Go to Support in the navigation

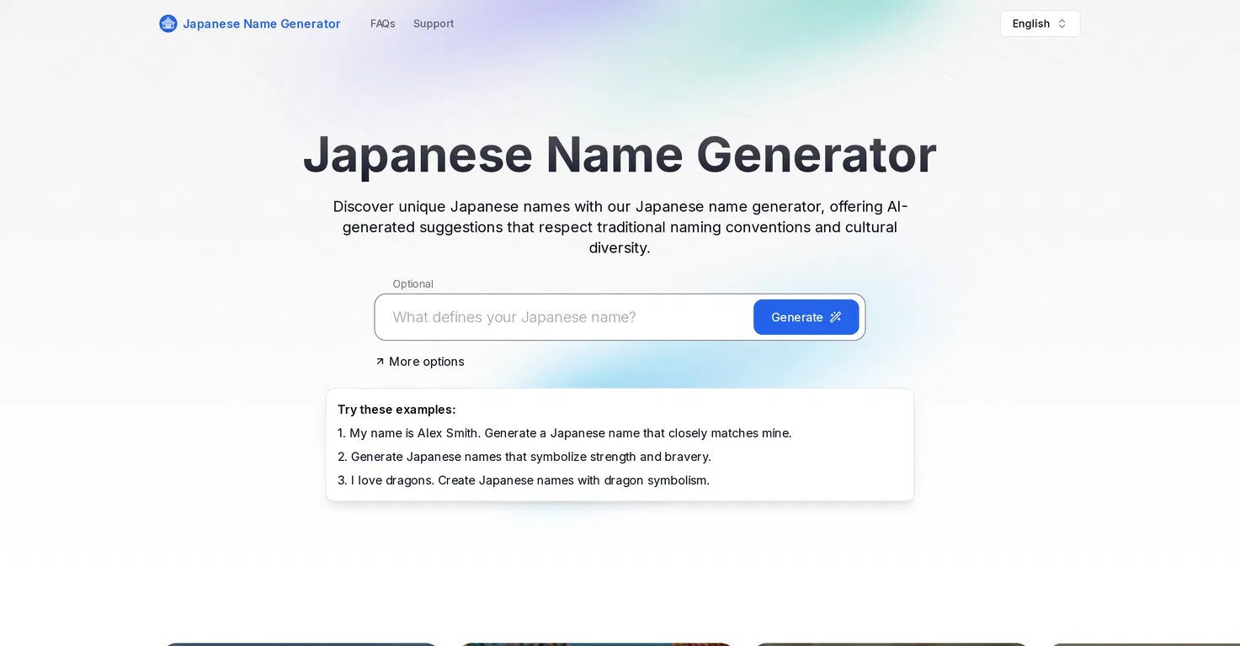pos(434,24)
